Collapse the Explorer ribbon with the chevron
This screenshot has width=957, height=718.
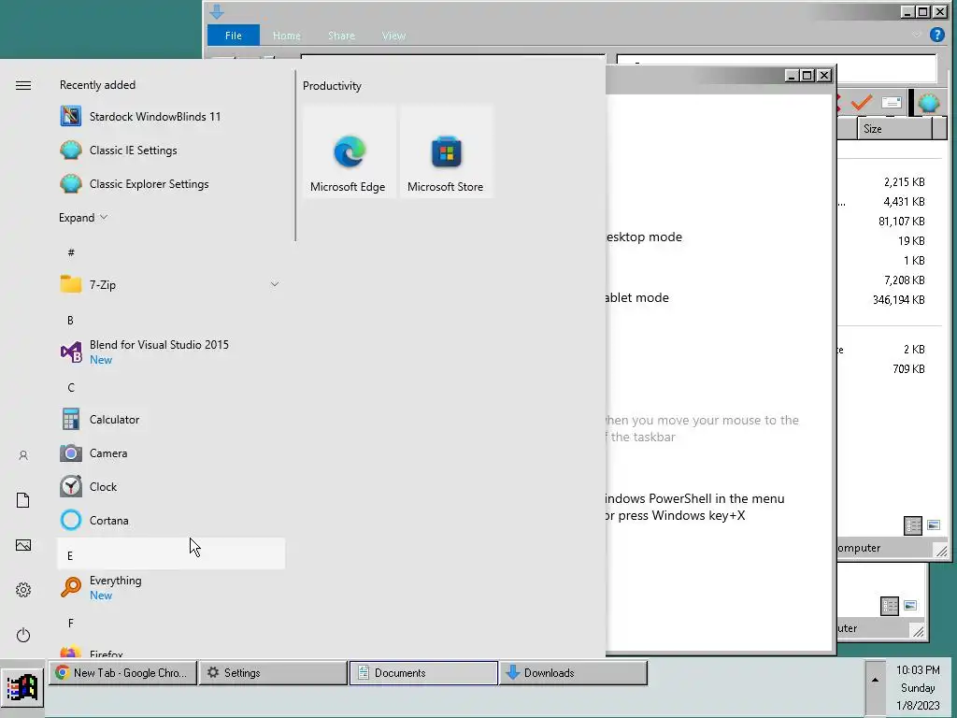(916, 35)
